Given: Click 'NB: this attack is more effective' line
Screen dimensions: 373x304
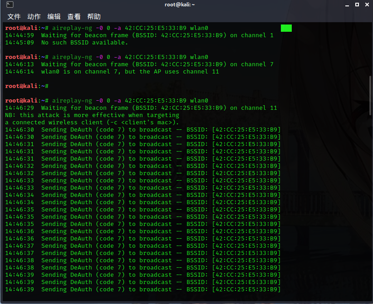Looking at the screenshot, I should (x=92, y=115).
